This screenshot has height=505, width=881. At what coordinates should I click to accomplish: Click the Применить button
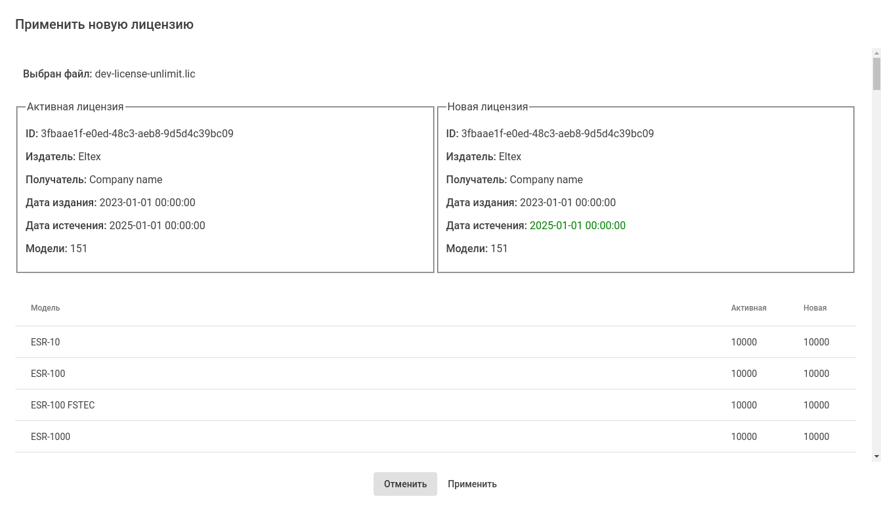click(x=472, y=484)
